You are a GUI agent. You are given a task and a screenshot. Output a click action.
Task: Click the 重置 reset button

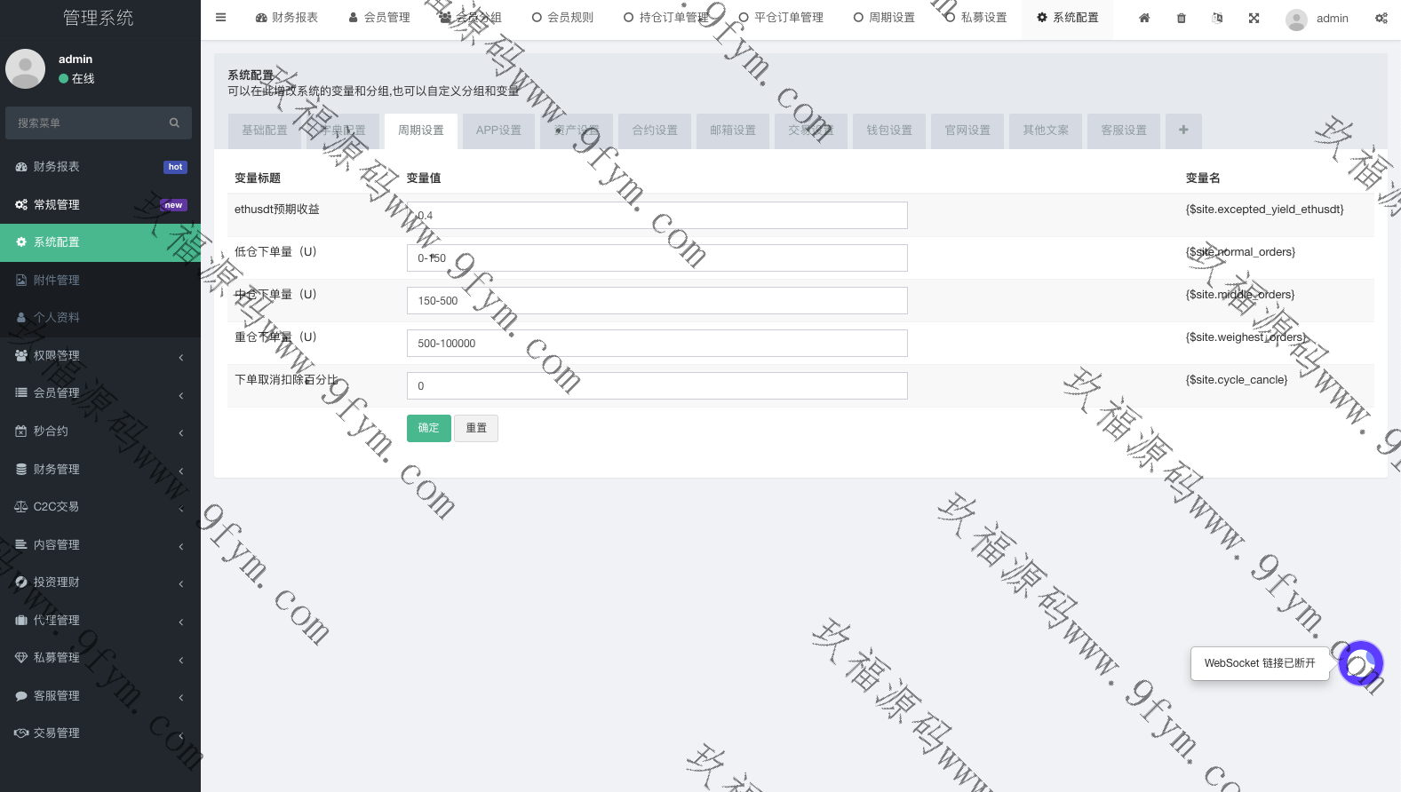point(476,428)
